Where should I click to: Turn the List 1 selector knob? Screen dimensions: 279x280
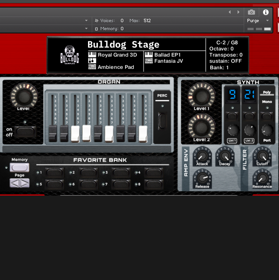click(233, 130)
